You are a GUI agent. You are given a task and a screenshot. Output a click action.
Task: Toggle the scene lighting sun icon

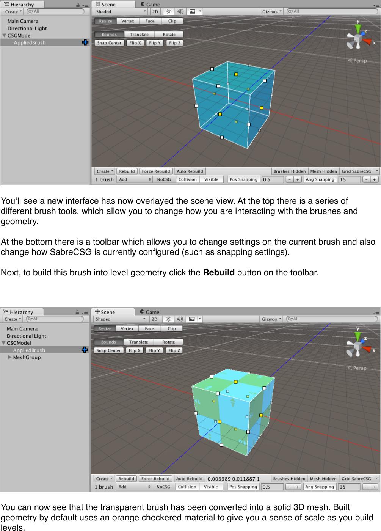pyautogui.click(x=168, y=11)
